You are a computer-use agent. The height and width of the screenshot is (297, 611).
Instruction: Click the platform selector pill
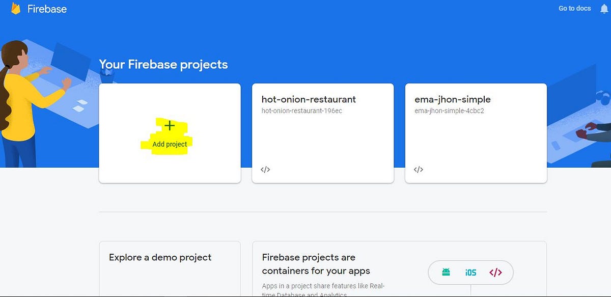471,272
